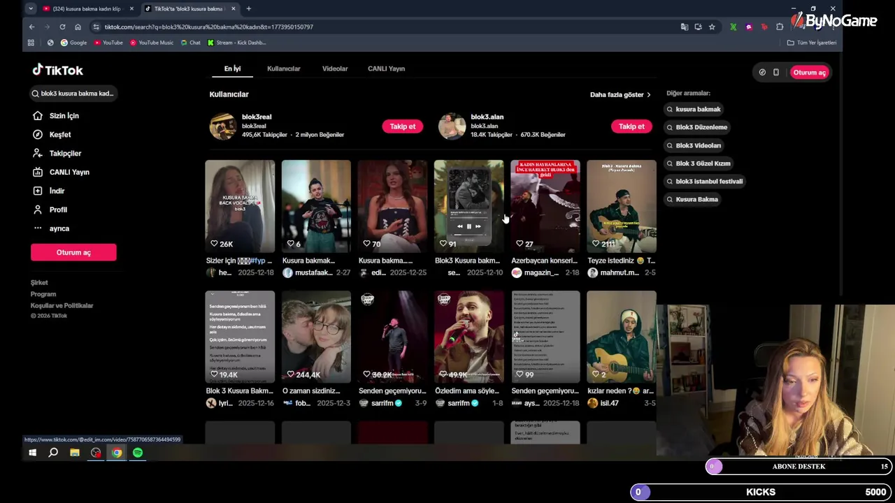The height and width of the screenshot is (503, 895).
Task: Open File Explorer from taskbar
Action: click(75, 453)
